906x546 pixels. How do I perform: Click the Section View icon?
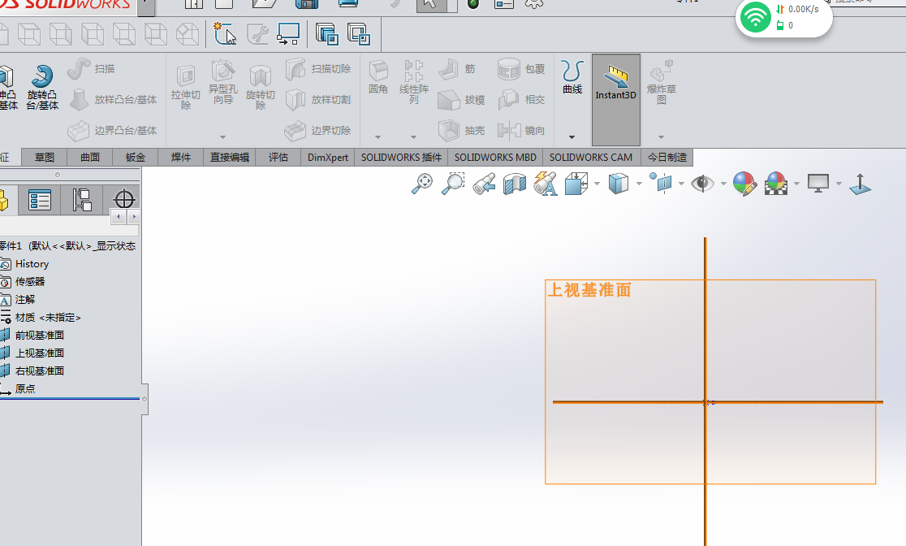click(x=512, y=184)
